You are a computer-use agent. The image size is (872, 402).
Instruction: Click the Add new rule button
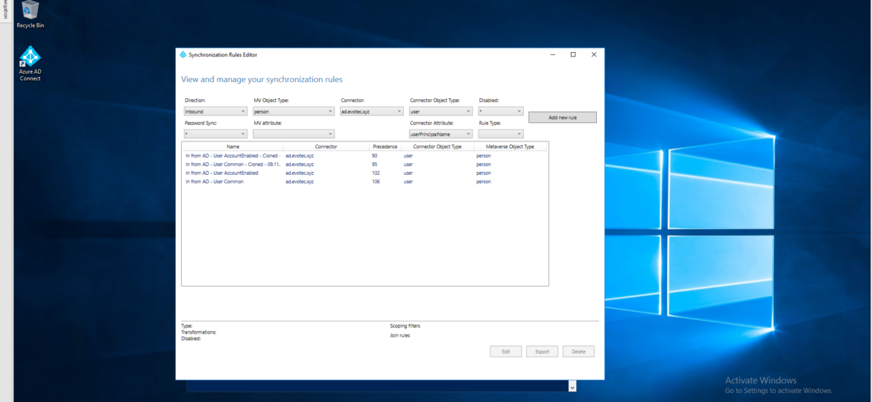point(562,118)
